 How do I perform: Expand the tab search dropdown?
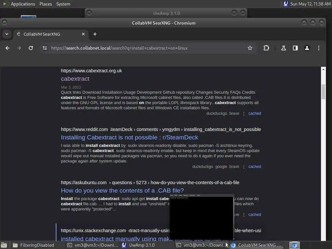pyautogui.click(x=7, y=34)
